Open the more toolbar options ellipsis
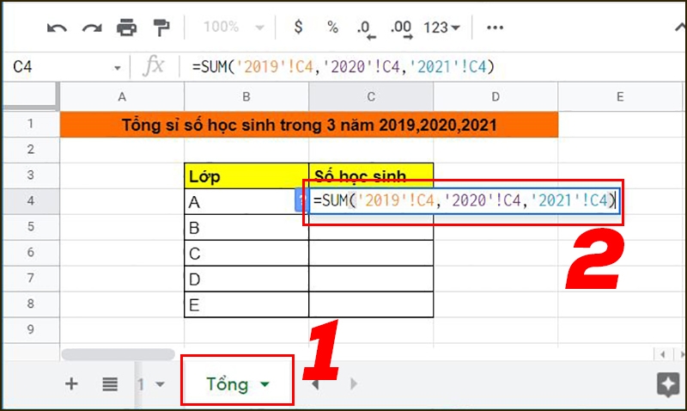Viewport: 687px width, 411px height. click(x=495, y=28)
